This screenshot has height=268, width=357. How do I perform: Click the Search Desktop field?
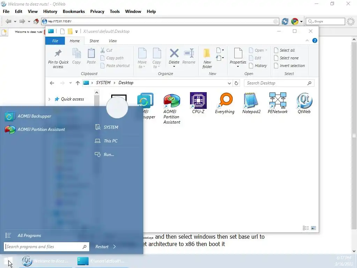coord(279,83)
